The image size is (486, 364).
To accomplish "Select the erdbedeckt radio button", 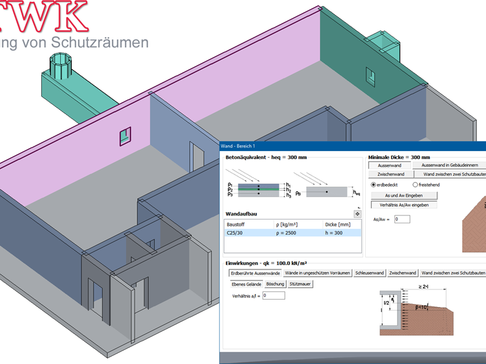I will (374, 184).
